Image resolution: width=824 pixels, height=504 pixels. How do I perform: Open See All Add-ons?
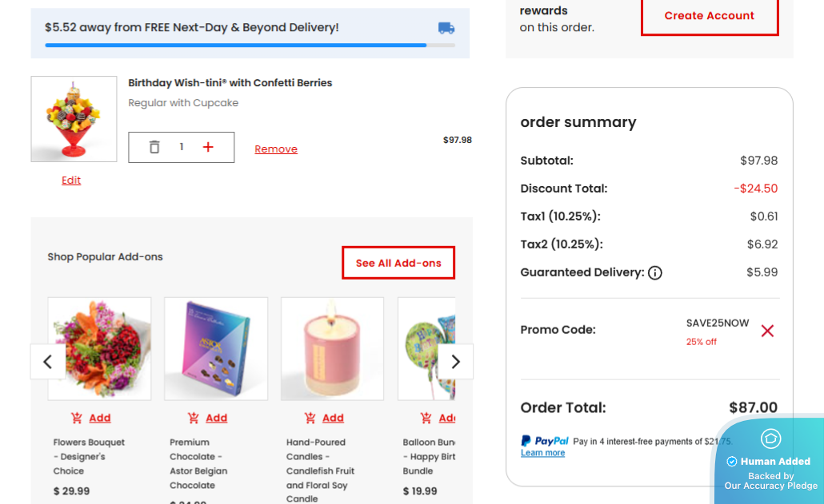click(398, 262)
